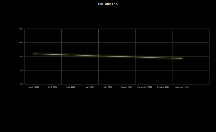The height and width of the screenshot is (132, 216).
Task: Select the data line above July, 2021
Action: coord(108,56)
